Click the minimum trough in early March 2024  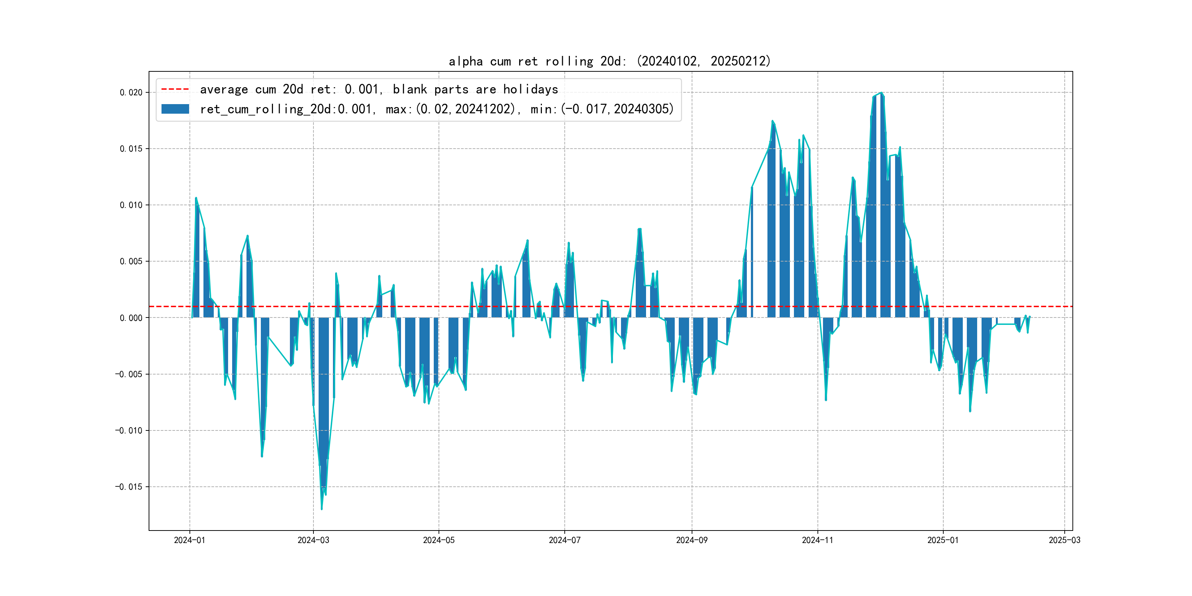(322, 508)
